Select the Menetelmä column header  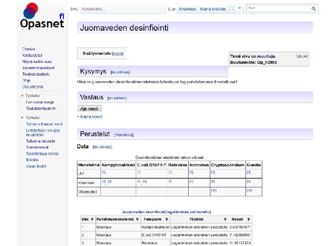click(x=89, y=165)
